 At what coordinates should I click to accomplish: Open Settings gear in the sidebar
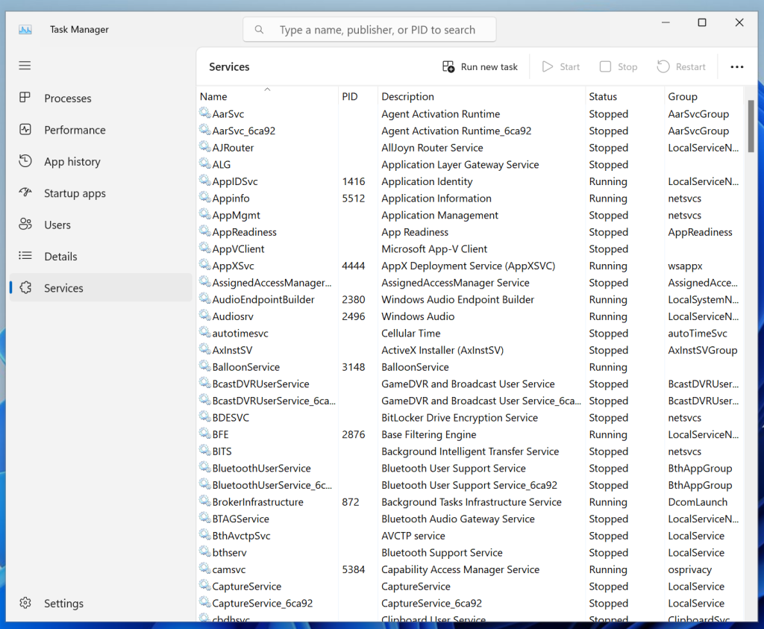[x=25, y=603]
